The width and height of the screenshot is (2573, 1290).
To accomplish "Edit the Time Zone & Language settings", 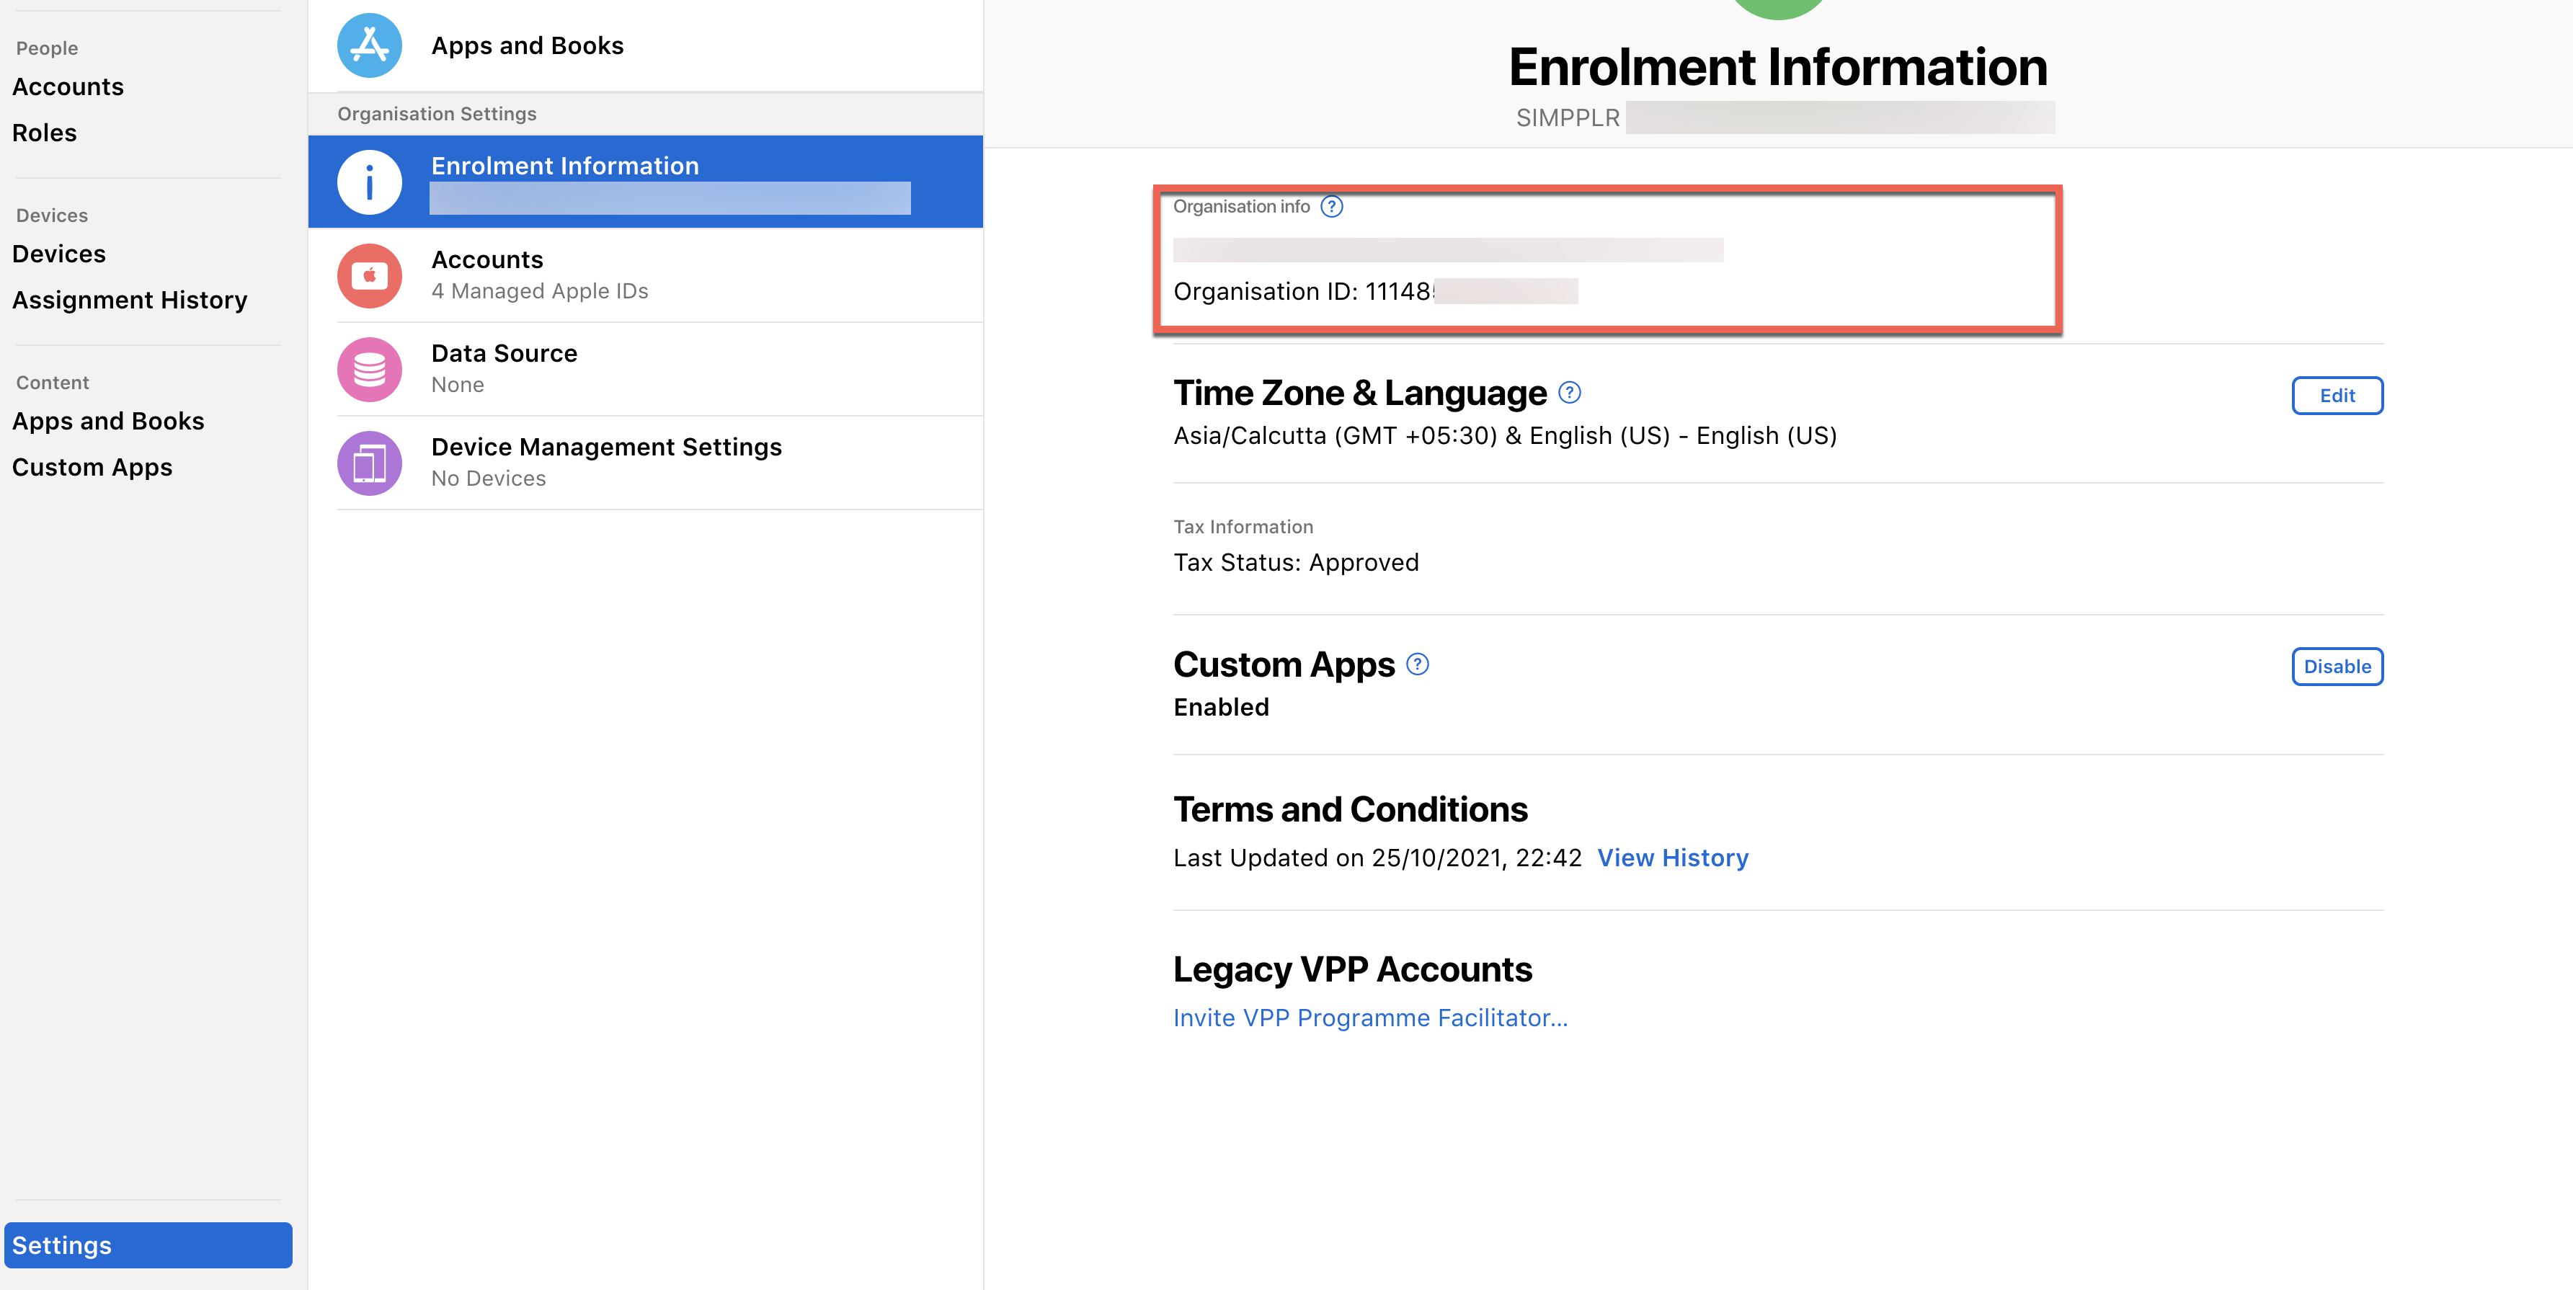I will 2337,396.
